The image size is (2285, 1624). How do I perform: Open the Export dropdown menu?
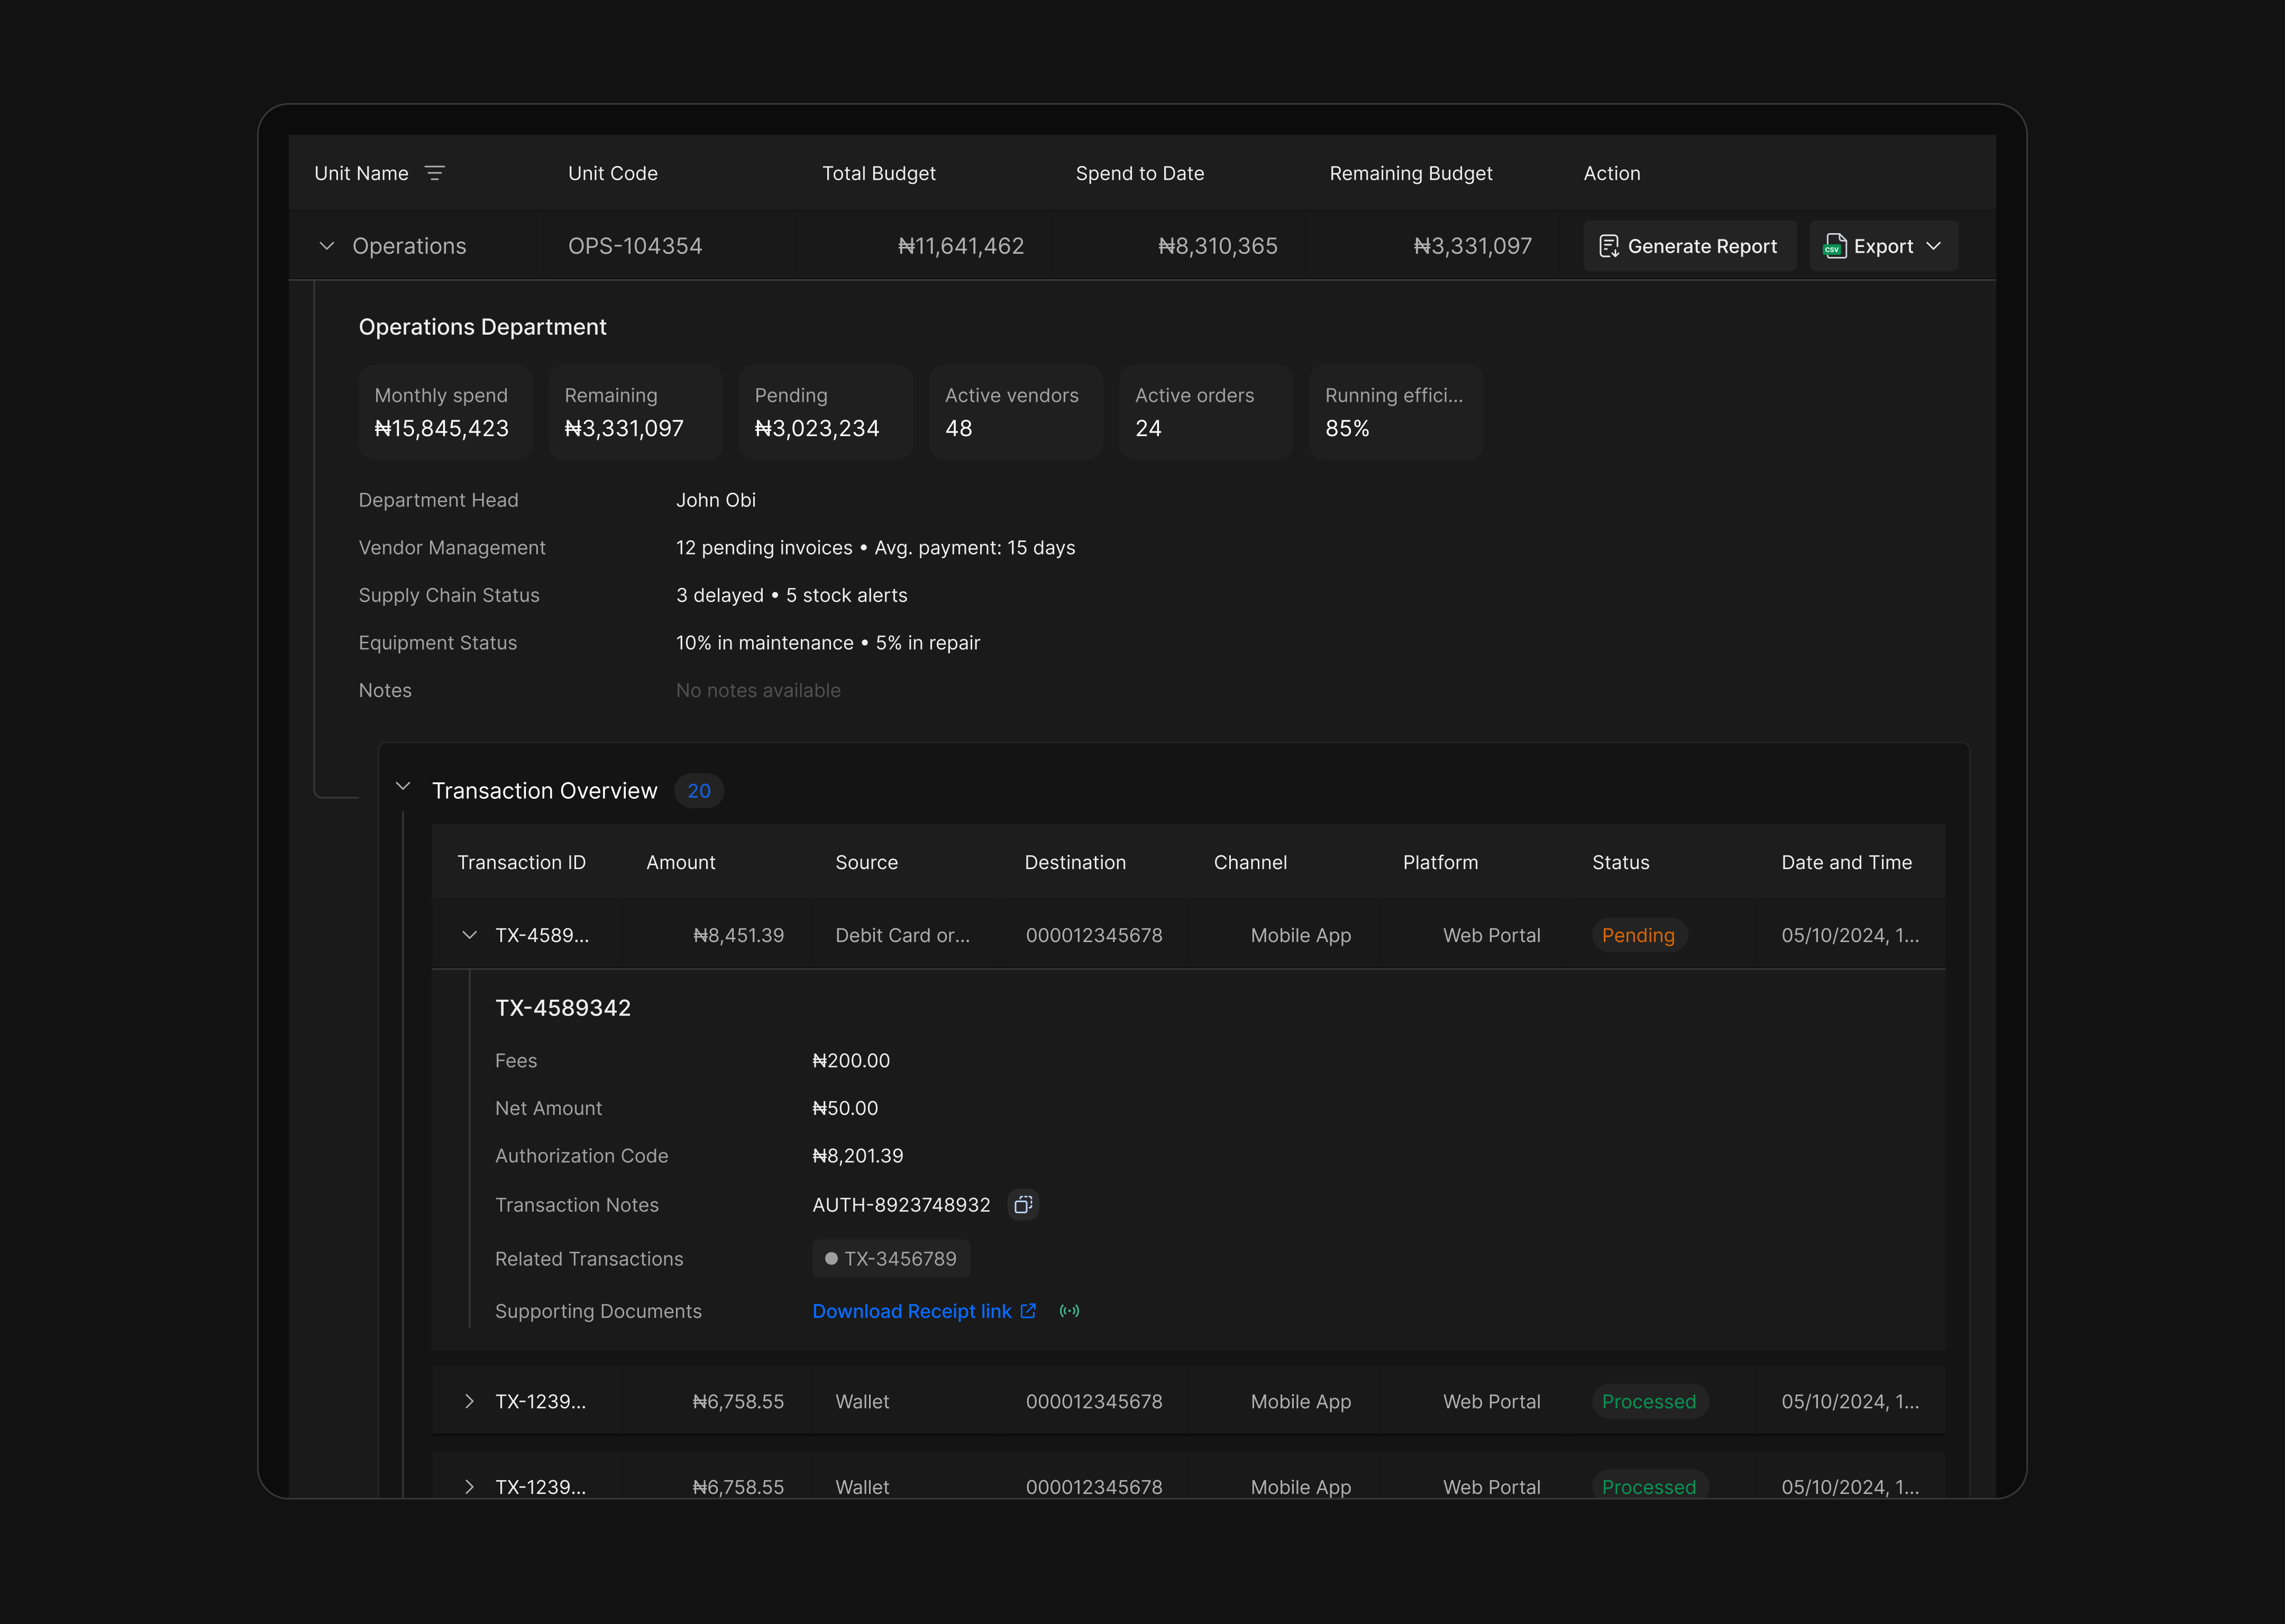click(1934, 245)
